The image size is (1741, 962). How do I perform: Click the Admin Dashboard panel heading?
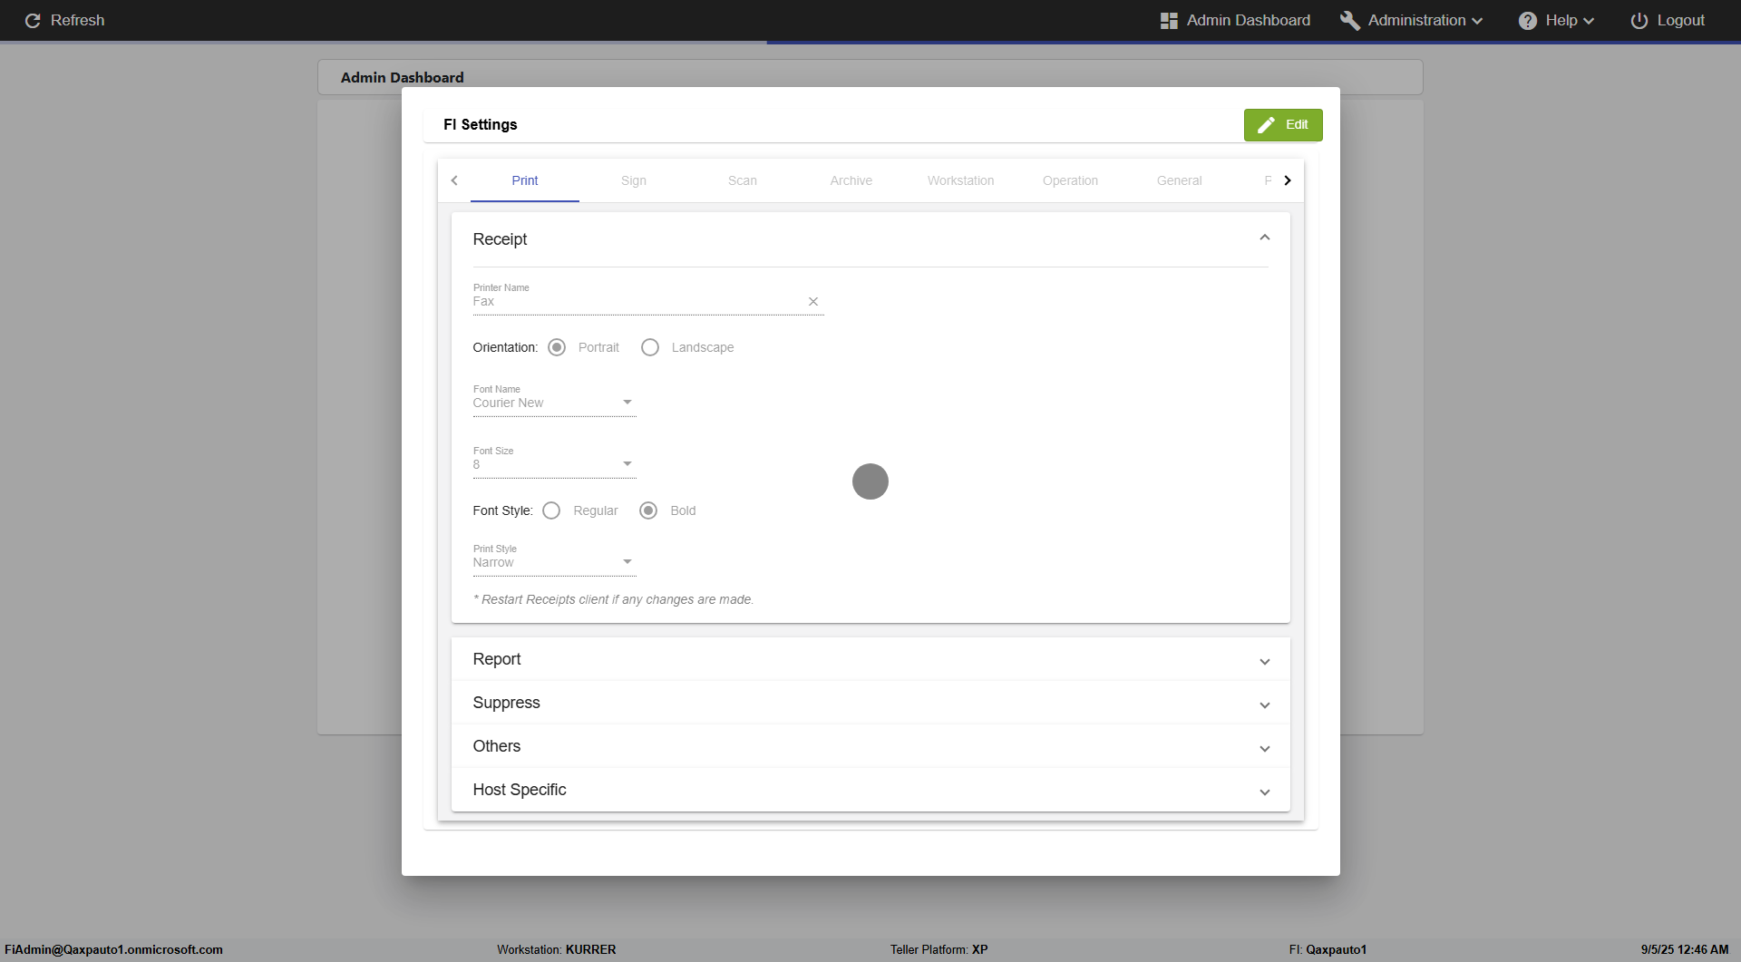tap(403, 78)
